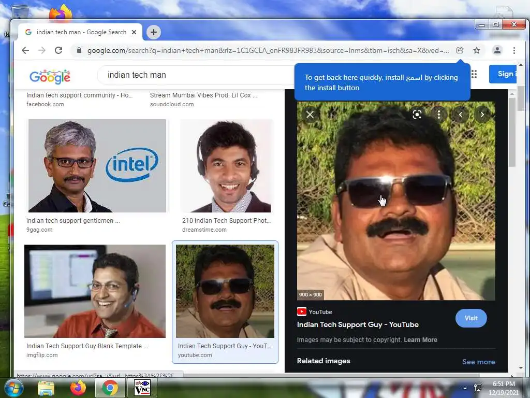Open Chrome's three-dot menu
The image size is (530, 398).
click(x=514, y=50)
